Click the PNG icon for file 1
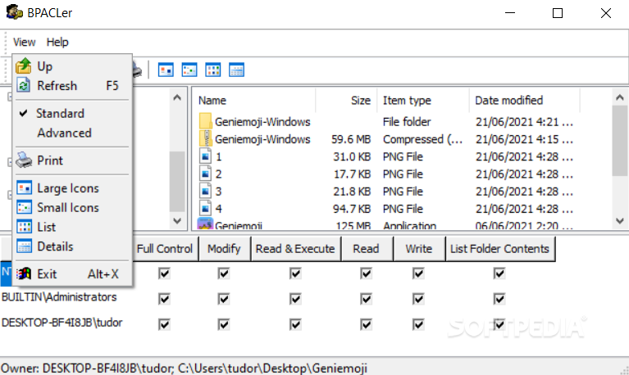The height and width of the screenshot is (375, 629). pyautogui.click(x=205, y=156)
